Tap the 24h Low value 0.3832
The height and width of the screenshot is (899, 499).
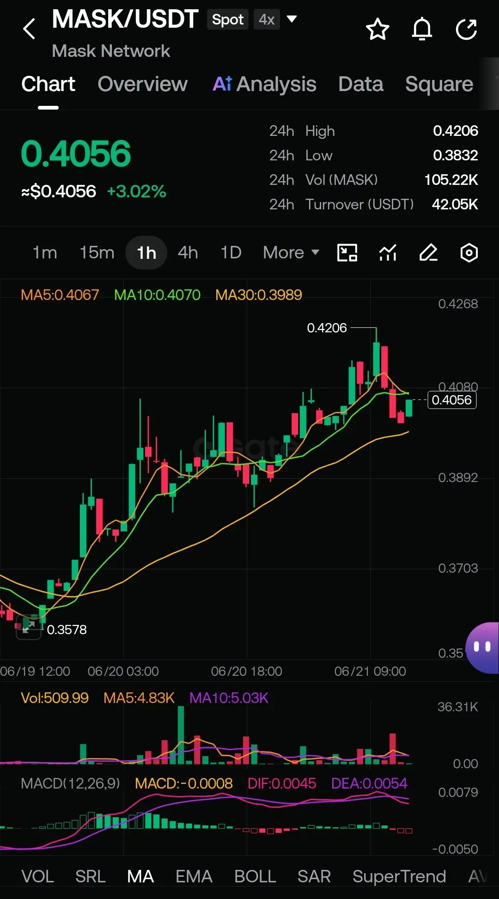[456, 155]
